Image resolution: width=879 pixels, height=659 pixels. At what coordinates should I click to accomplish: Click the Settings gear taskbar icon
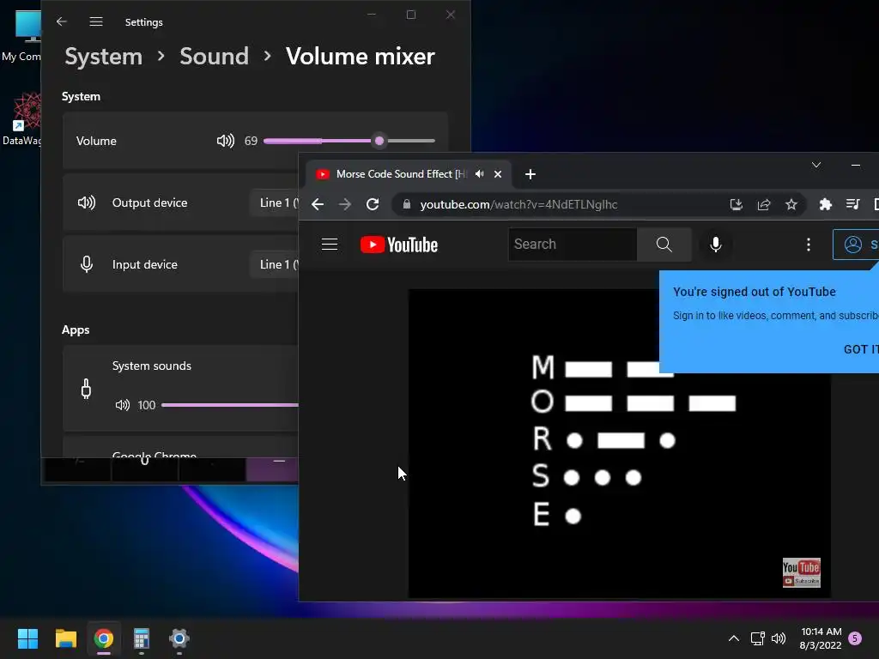pos(179,638)
